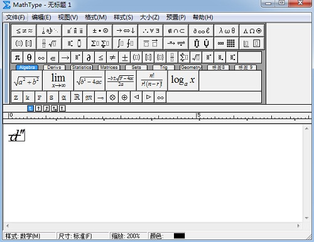Select the center-aligned tab stop button
The width and height of the screenshot is (314, 242).
[x=38, y=108]
